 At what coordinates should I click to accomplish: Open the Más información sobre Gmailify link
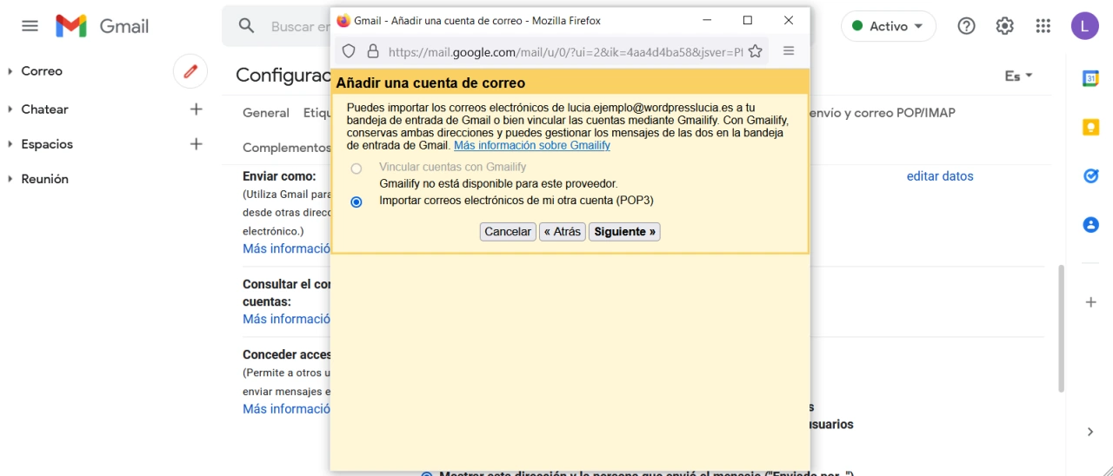click(x=532, y=146)
